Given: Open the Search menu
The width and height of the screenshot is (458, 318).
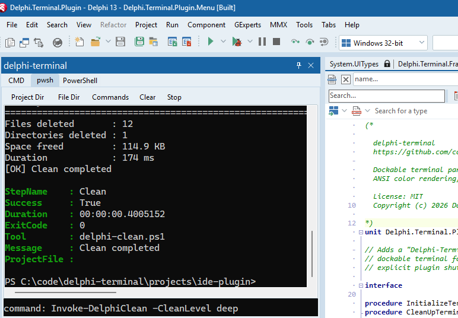Looking at the screenshot, I should coord(57,25).
